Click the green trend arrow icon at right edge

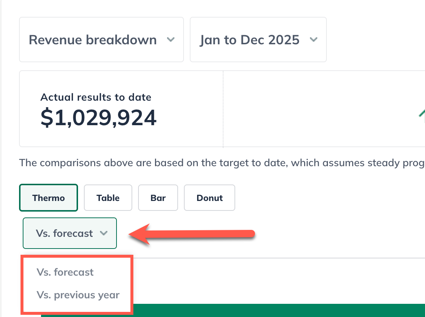pos(422,113)
